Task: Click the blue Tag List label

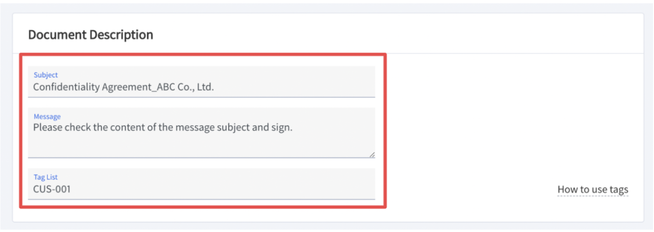Action: (45, 177)
